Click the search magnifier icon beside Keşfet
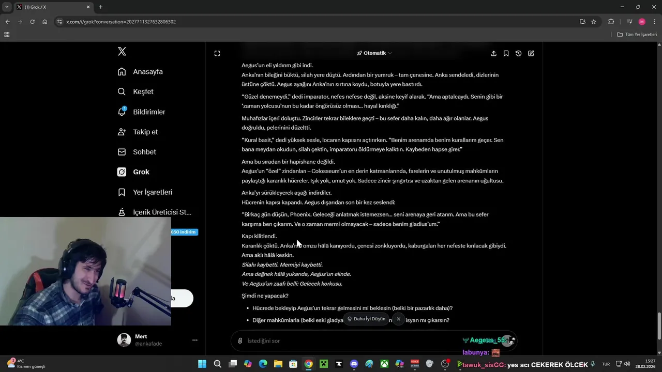This screenshot has height=372, width=662. click(x=122, y=91)
